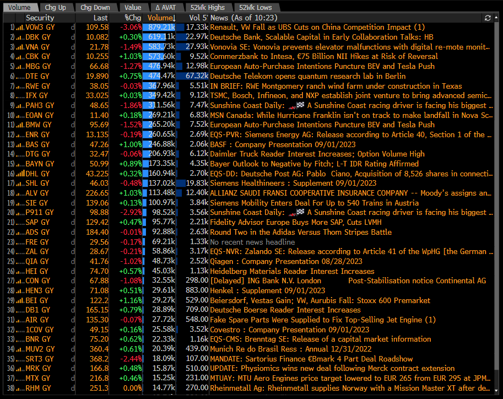The width and height of the screenshot is (503, 399).
Task: Click the 69.21k volume for FRE GY
Action: point(164,242)
